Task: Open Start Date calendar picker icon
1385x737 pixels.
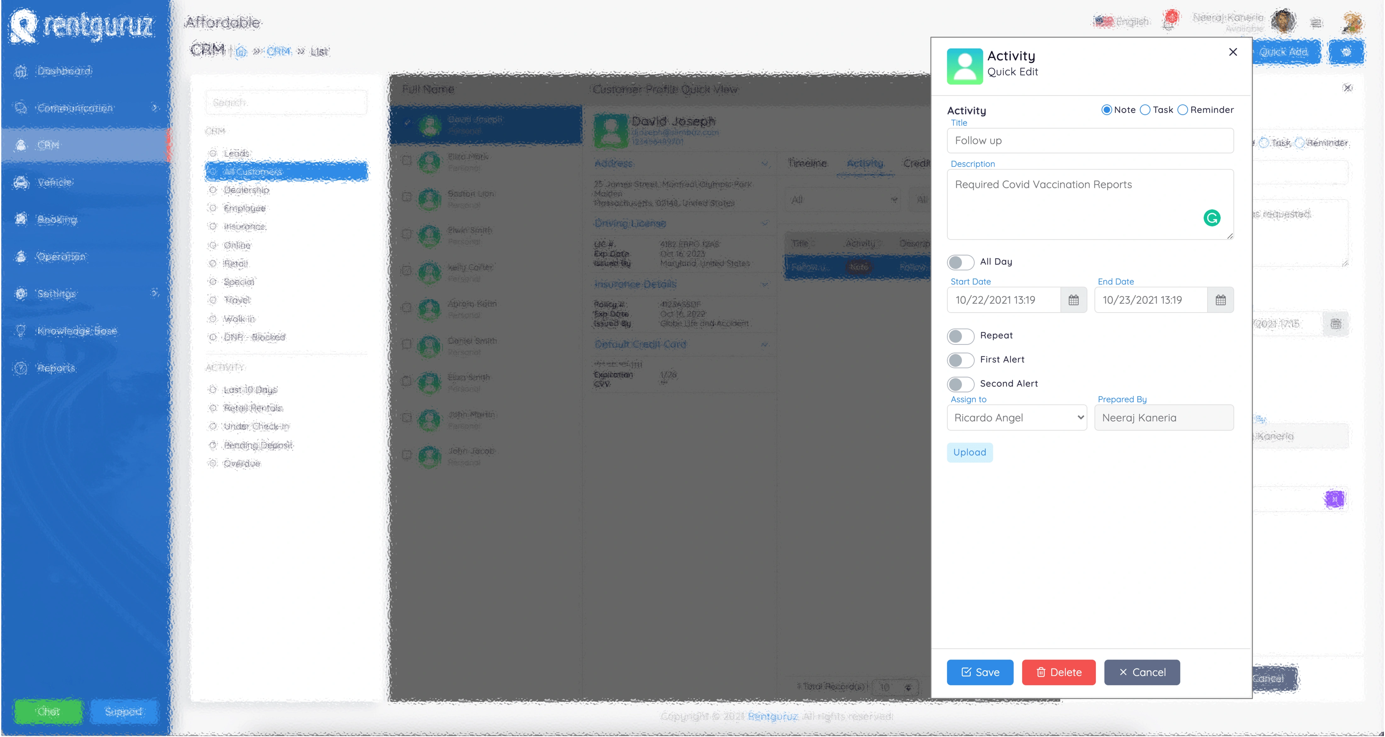Action: (x=1073, y=300)
